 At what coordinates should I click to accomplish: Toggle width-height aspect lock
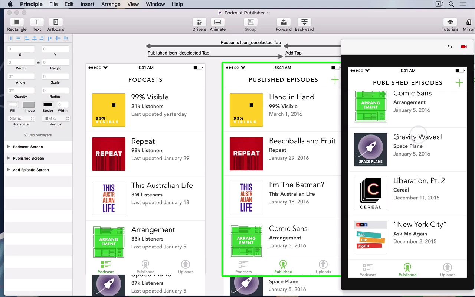38,62
